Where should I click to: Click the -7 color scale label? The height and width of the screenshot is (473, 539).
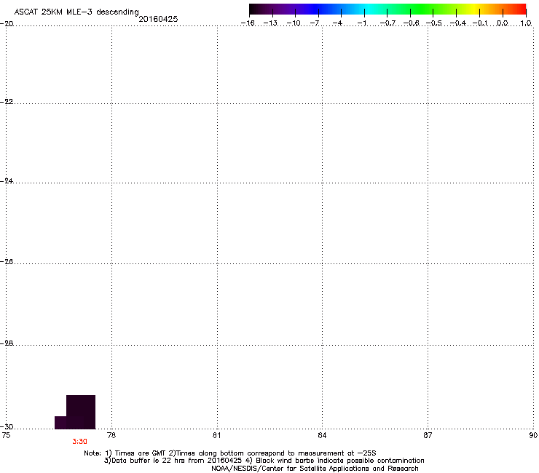pyautogui.click(x=314, y=23)
